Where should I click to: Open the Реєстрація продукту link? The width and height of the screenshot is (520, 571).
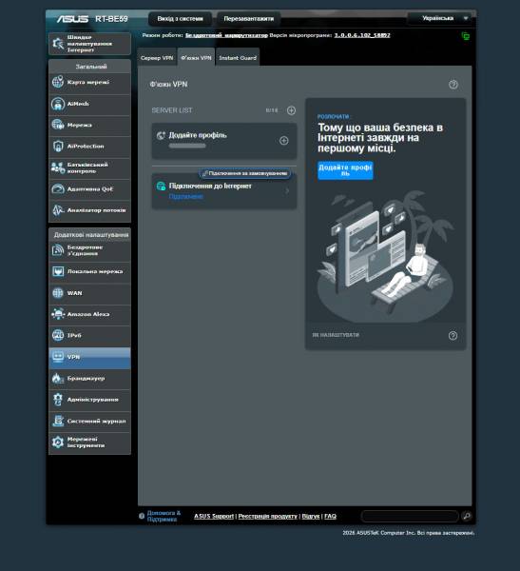267,516
